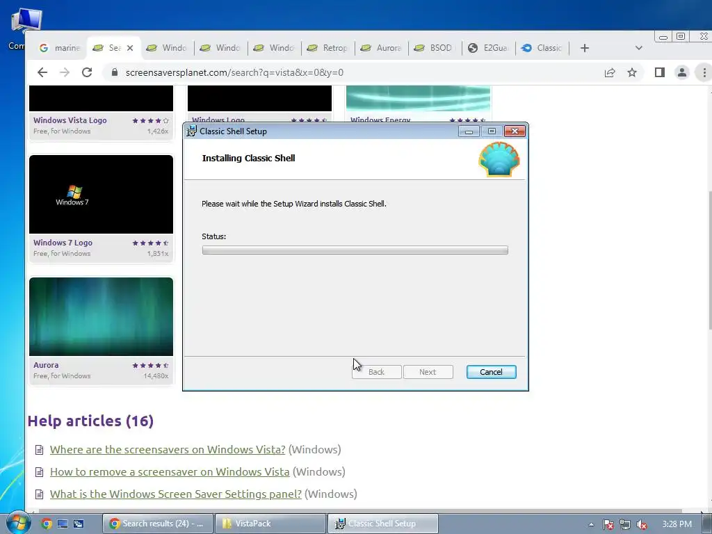Click the Switch Windows quick launch icon
The image size is (712, 534).
(79, 524)
